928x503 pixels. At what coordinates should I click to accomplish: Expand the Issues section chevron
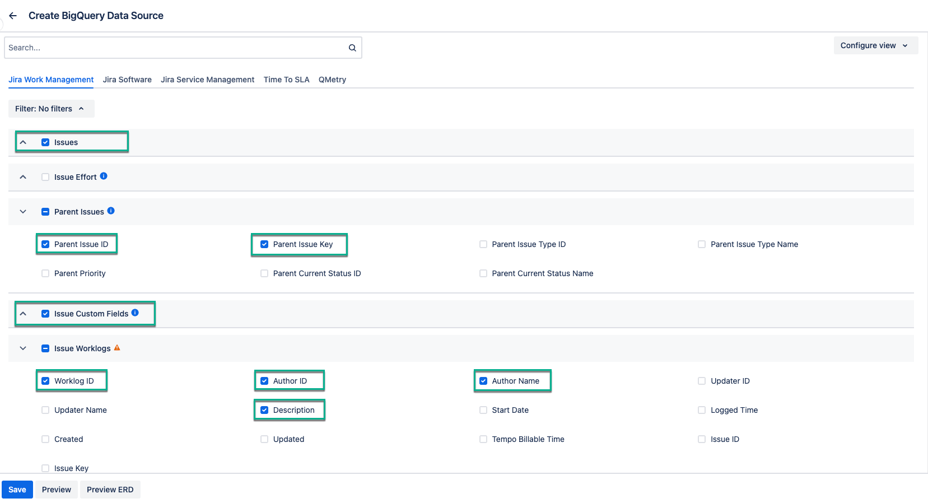23,142
